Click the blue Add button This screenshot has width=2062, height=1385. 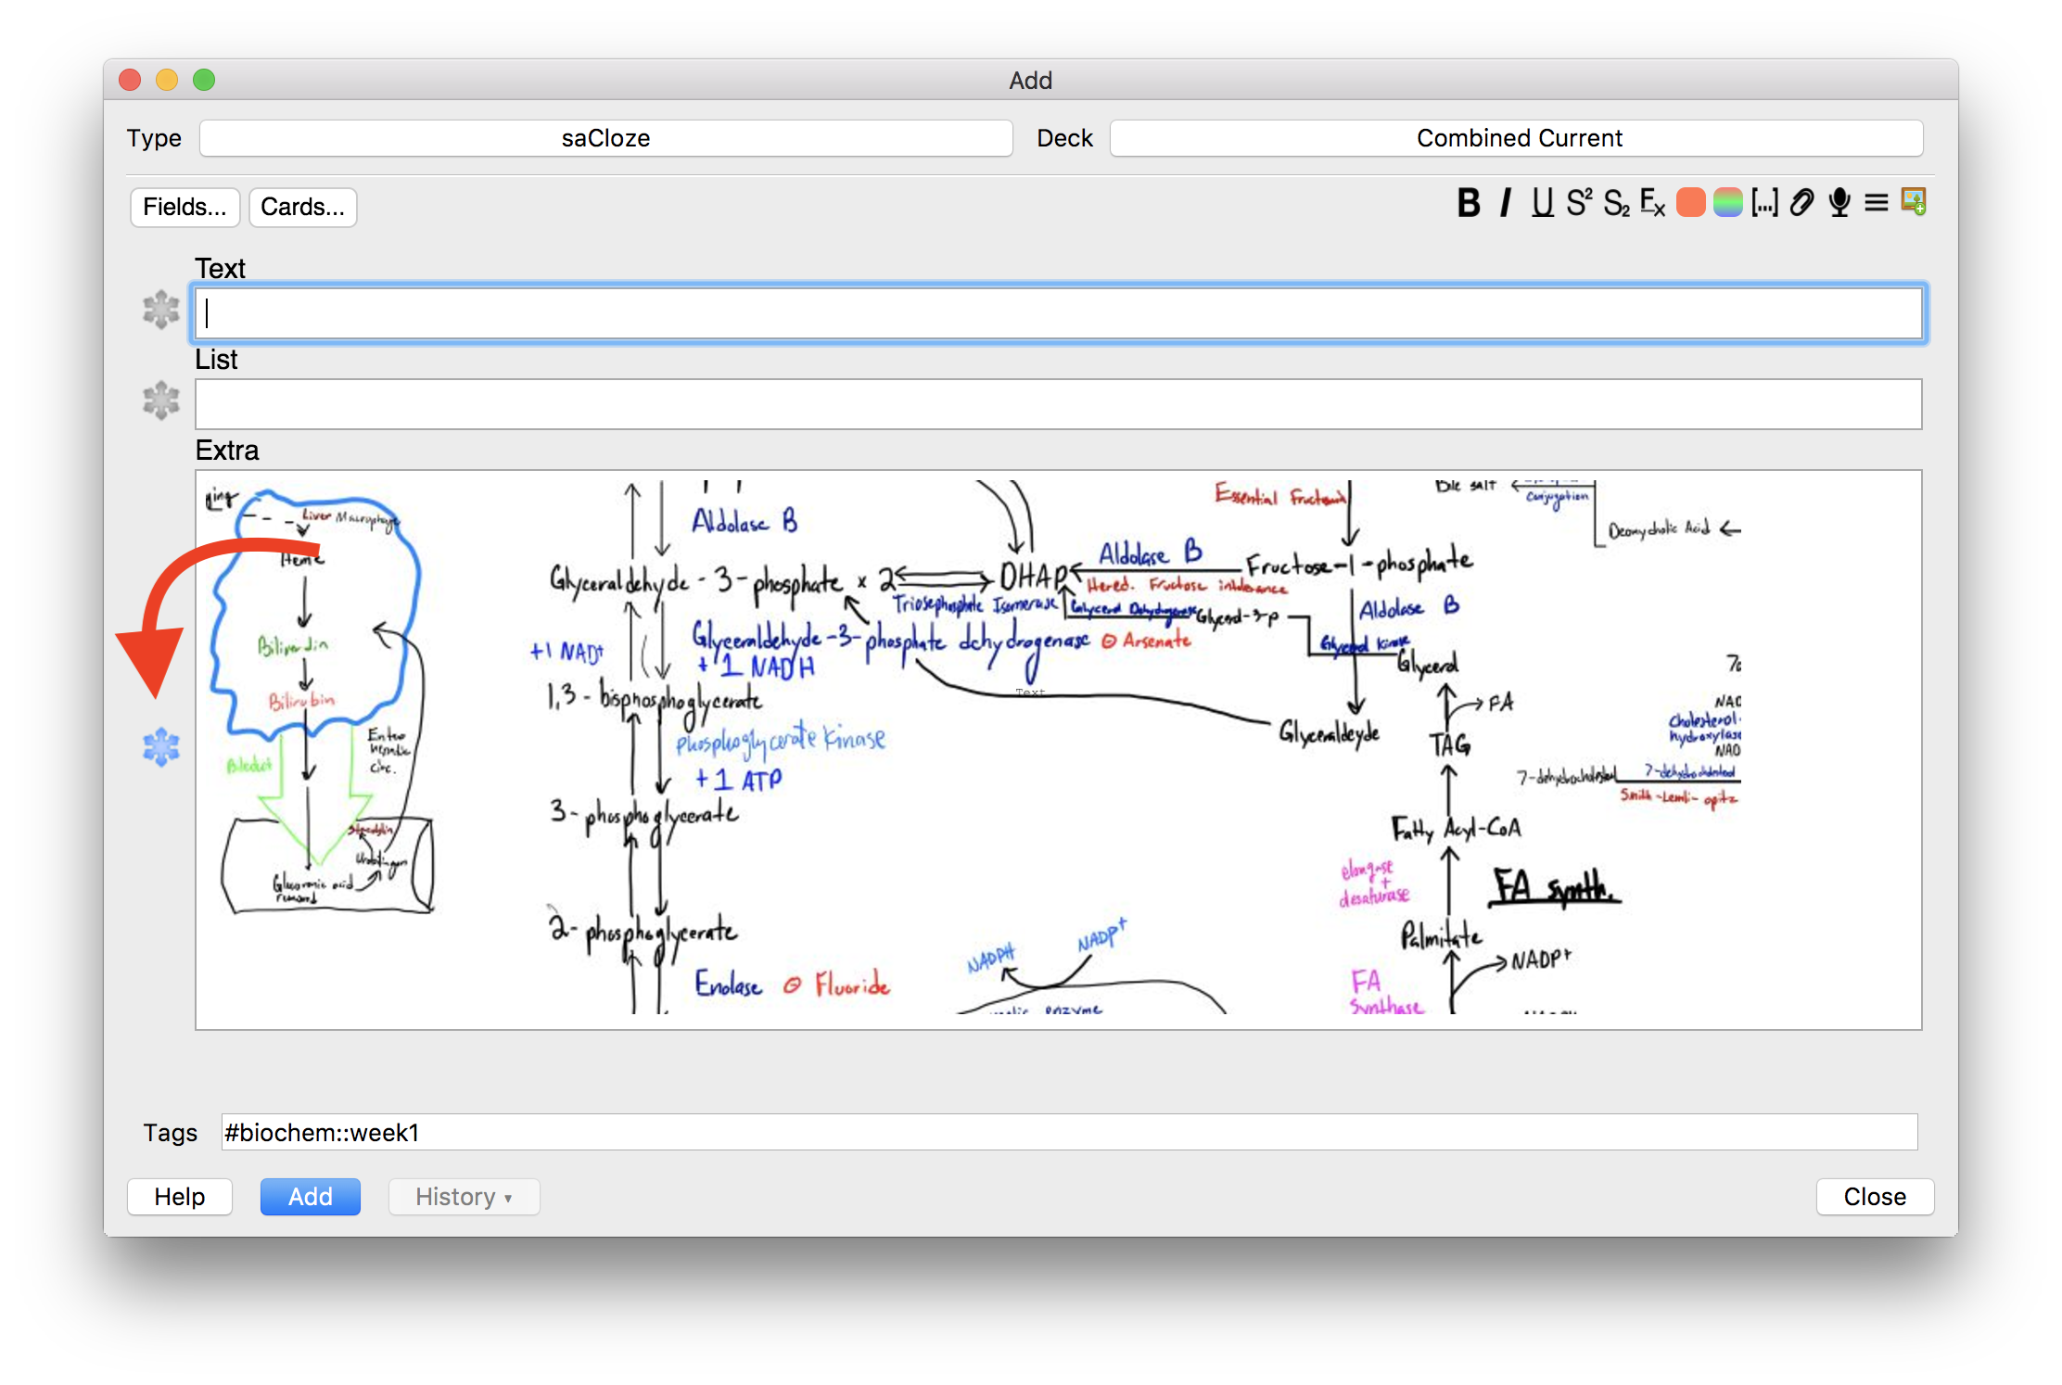pos(311,1197)
